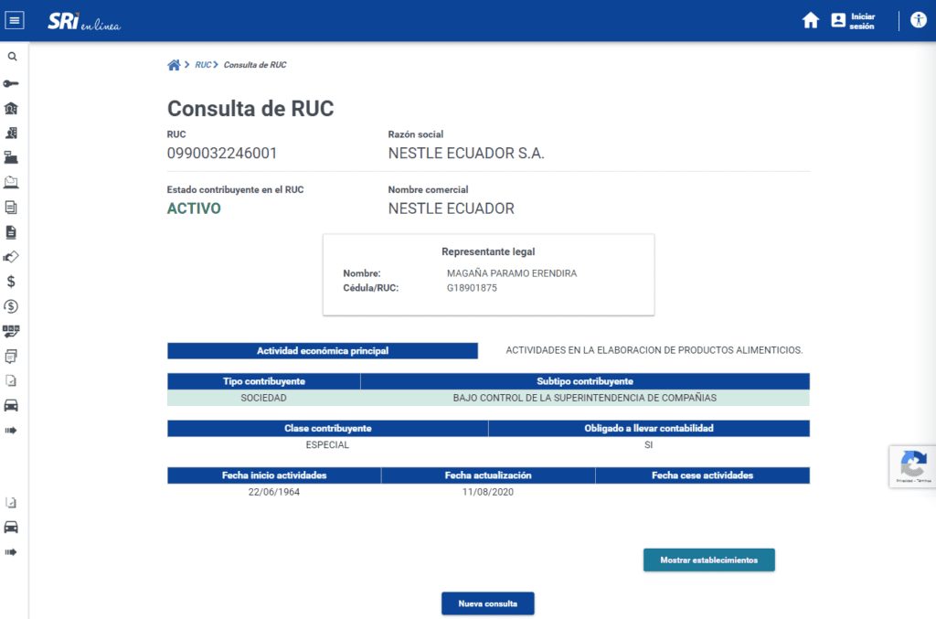Click the breadcrumb home icon
The height and width of the screenshot is (619, 936).
[174, 65]
